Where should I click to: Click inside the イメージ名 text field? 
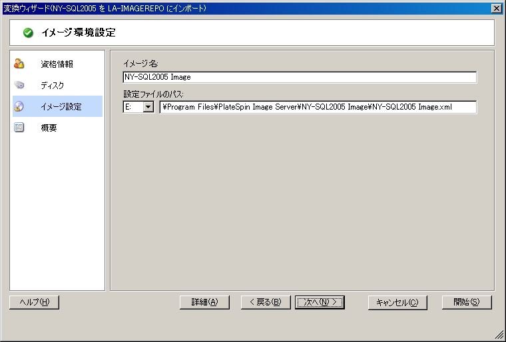click(x=300, y=77)
